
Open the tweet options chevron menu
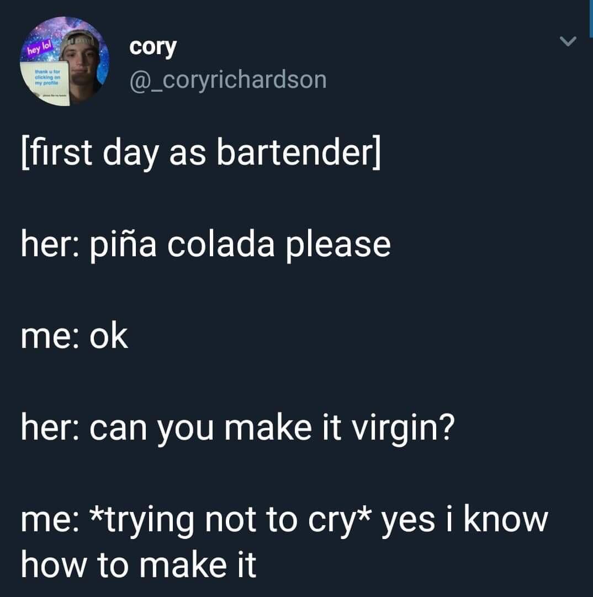pyautogui.click(x=568, y=41)
